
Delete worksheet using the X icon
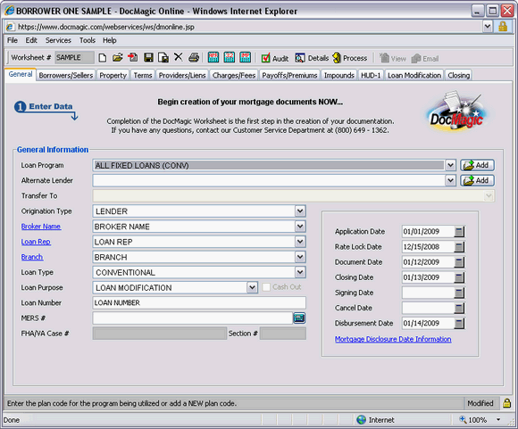(x=179, y=57)
